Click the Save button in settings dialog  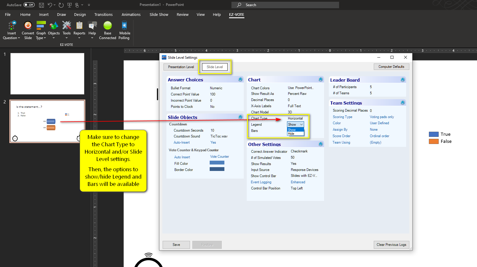coord(176,245)
